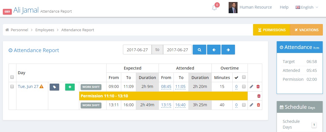Click the green plus add button

[x=70, y=87]
